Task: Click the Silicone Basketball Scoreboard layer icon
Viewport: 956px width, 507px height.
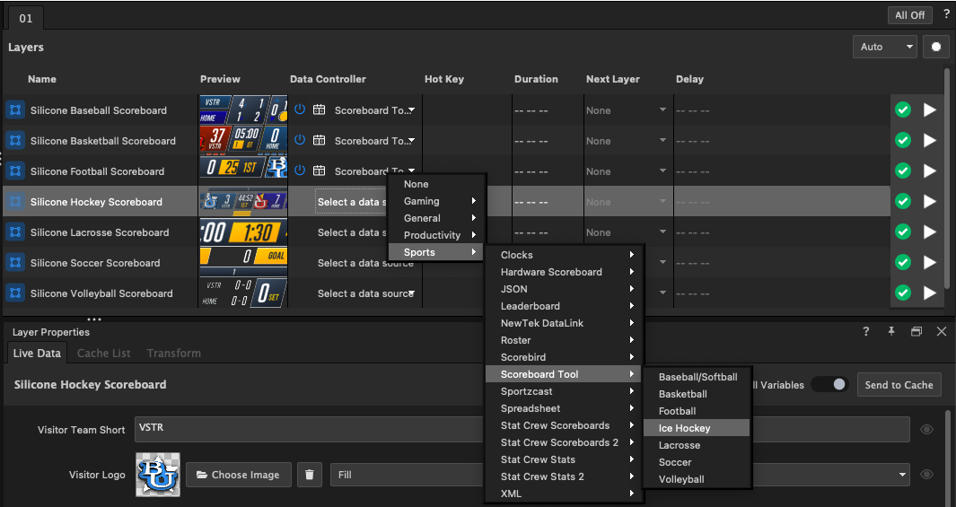Action: tap(15, 141)
